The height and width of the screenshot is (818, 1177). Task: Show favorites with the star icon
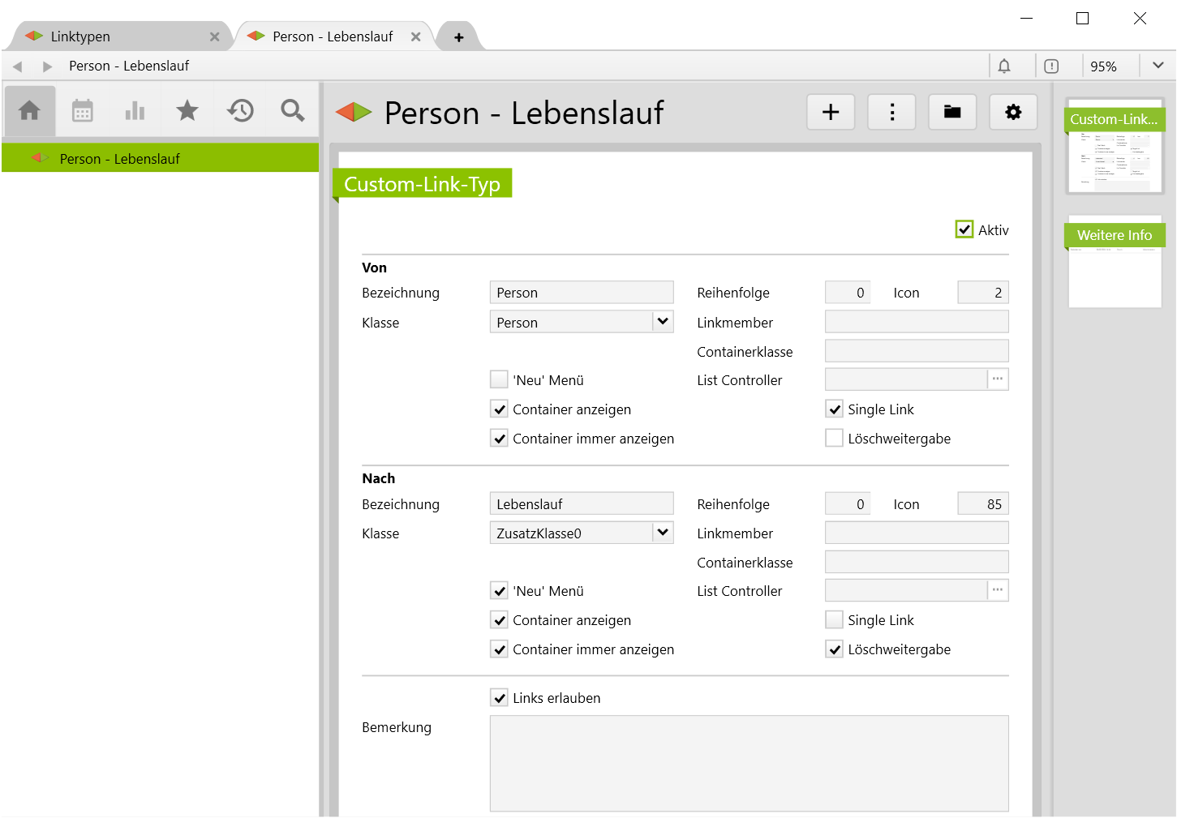click(x=187, y=110)
